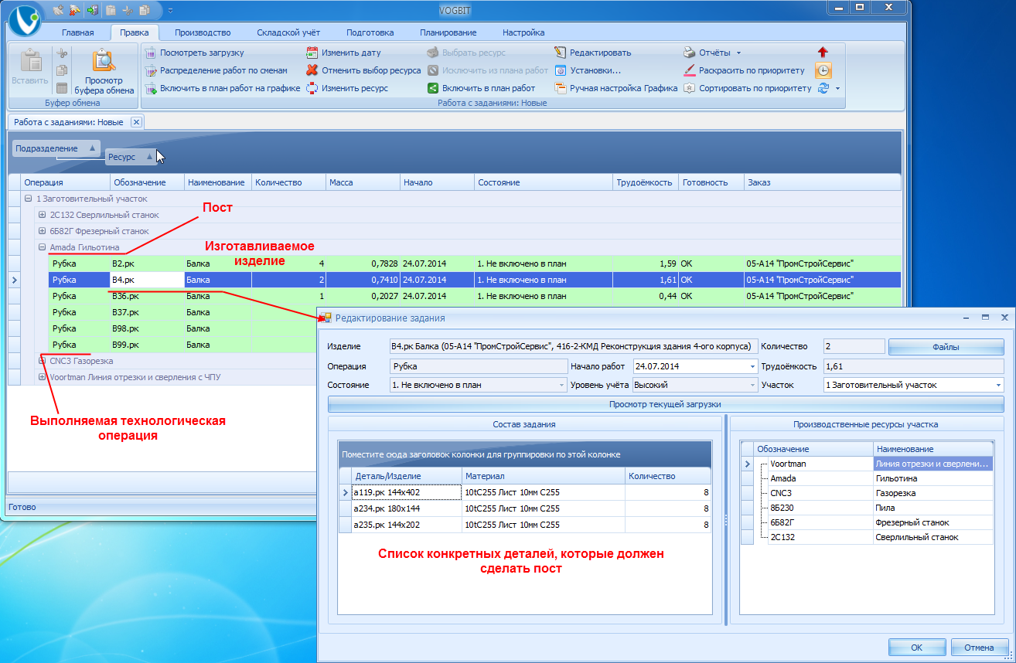This screenshot has height=663, width=1016.
Task: Open Участок combo box dropdown
Action: (x=999, y=385)
